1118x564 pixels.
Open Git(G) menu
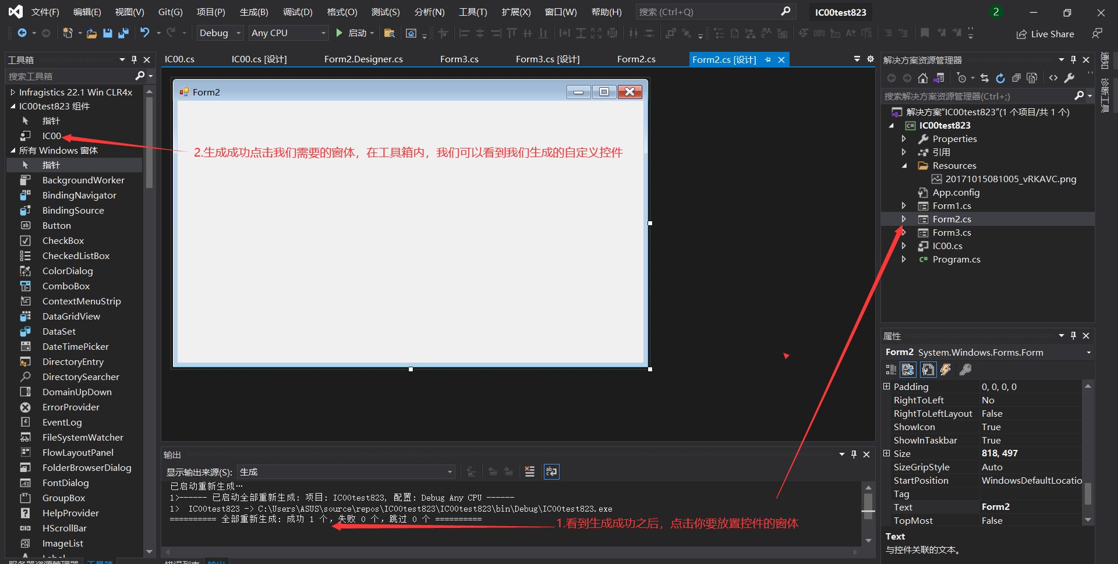[170, 12]
